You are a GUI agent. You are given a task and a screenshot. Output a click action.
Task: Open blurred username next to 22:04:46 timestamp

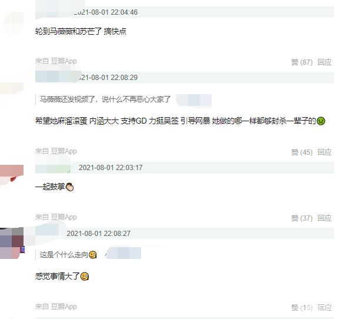(54, 12)
